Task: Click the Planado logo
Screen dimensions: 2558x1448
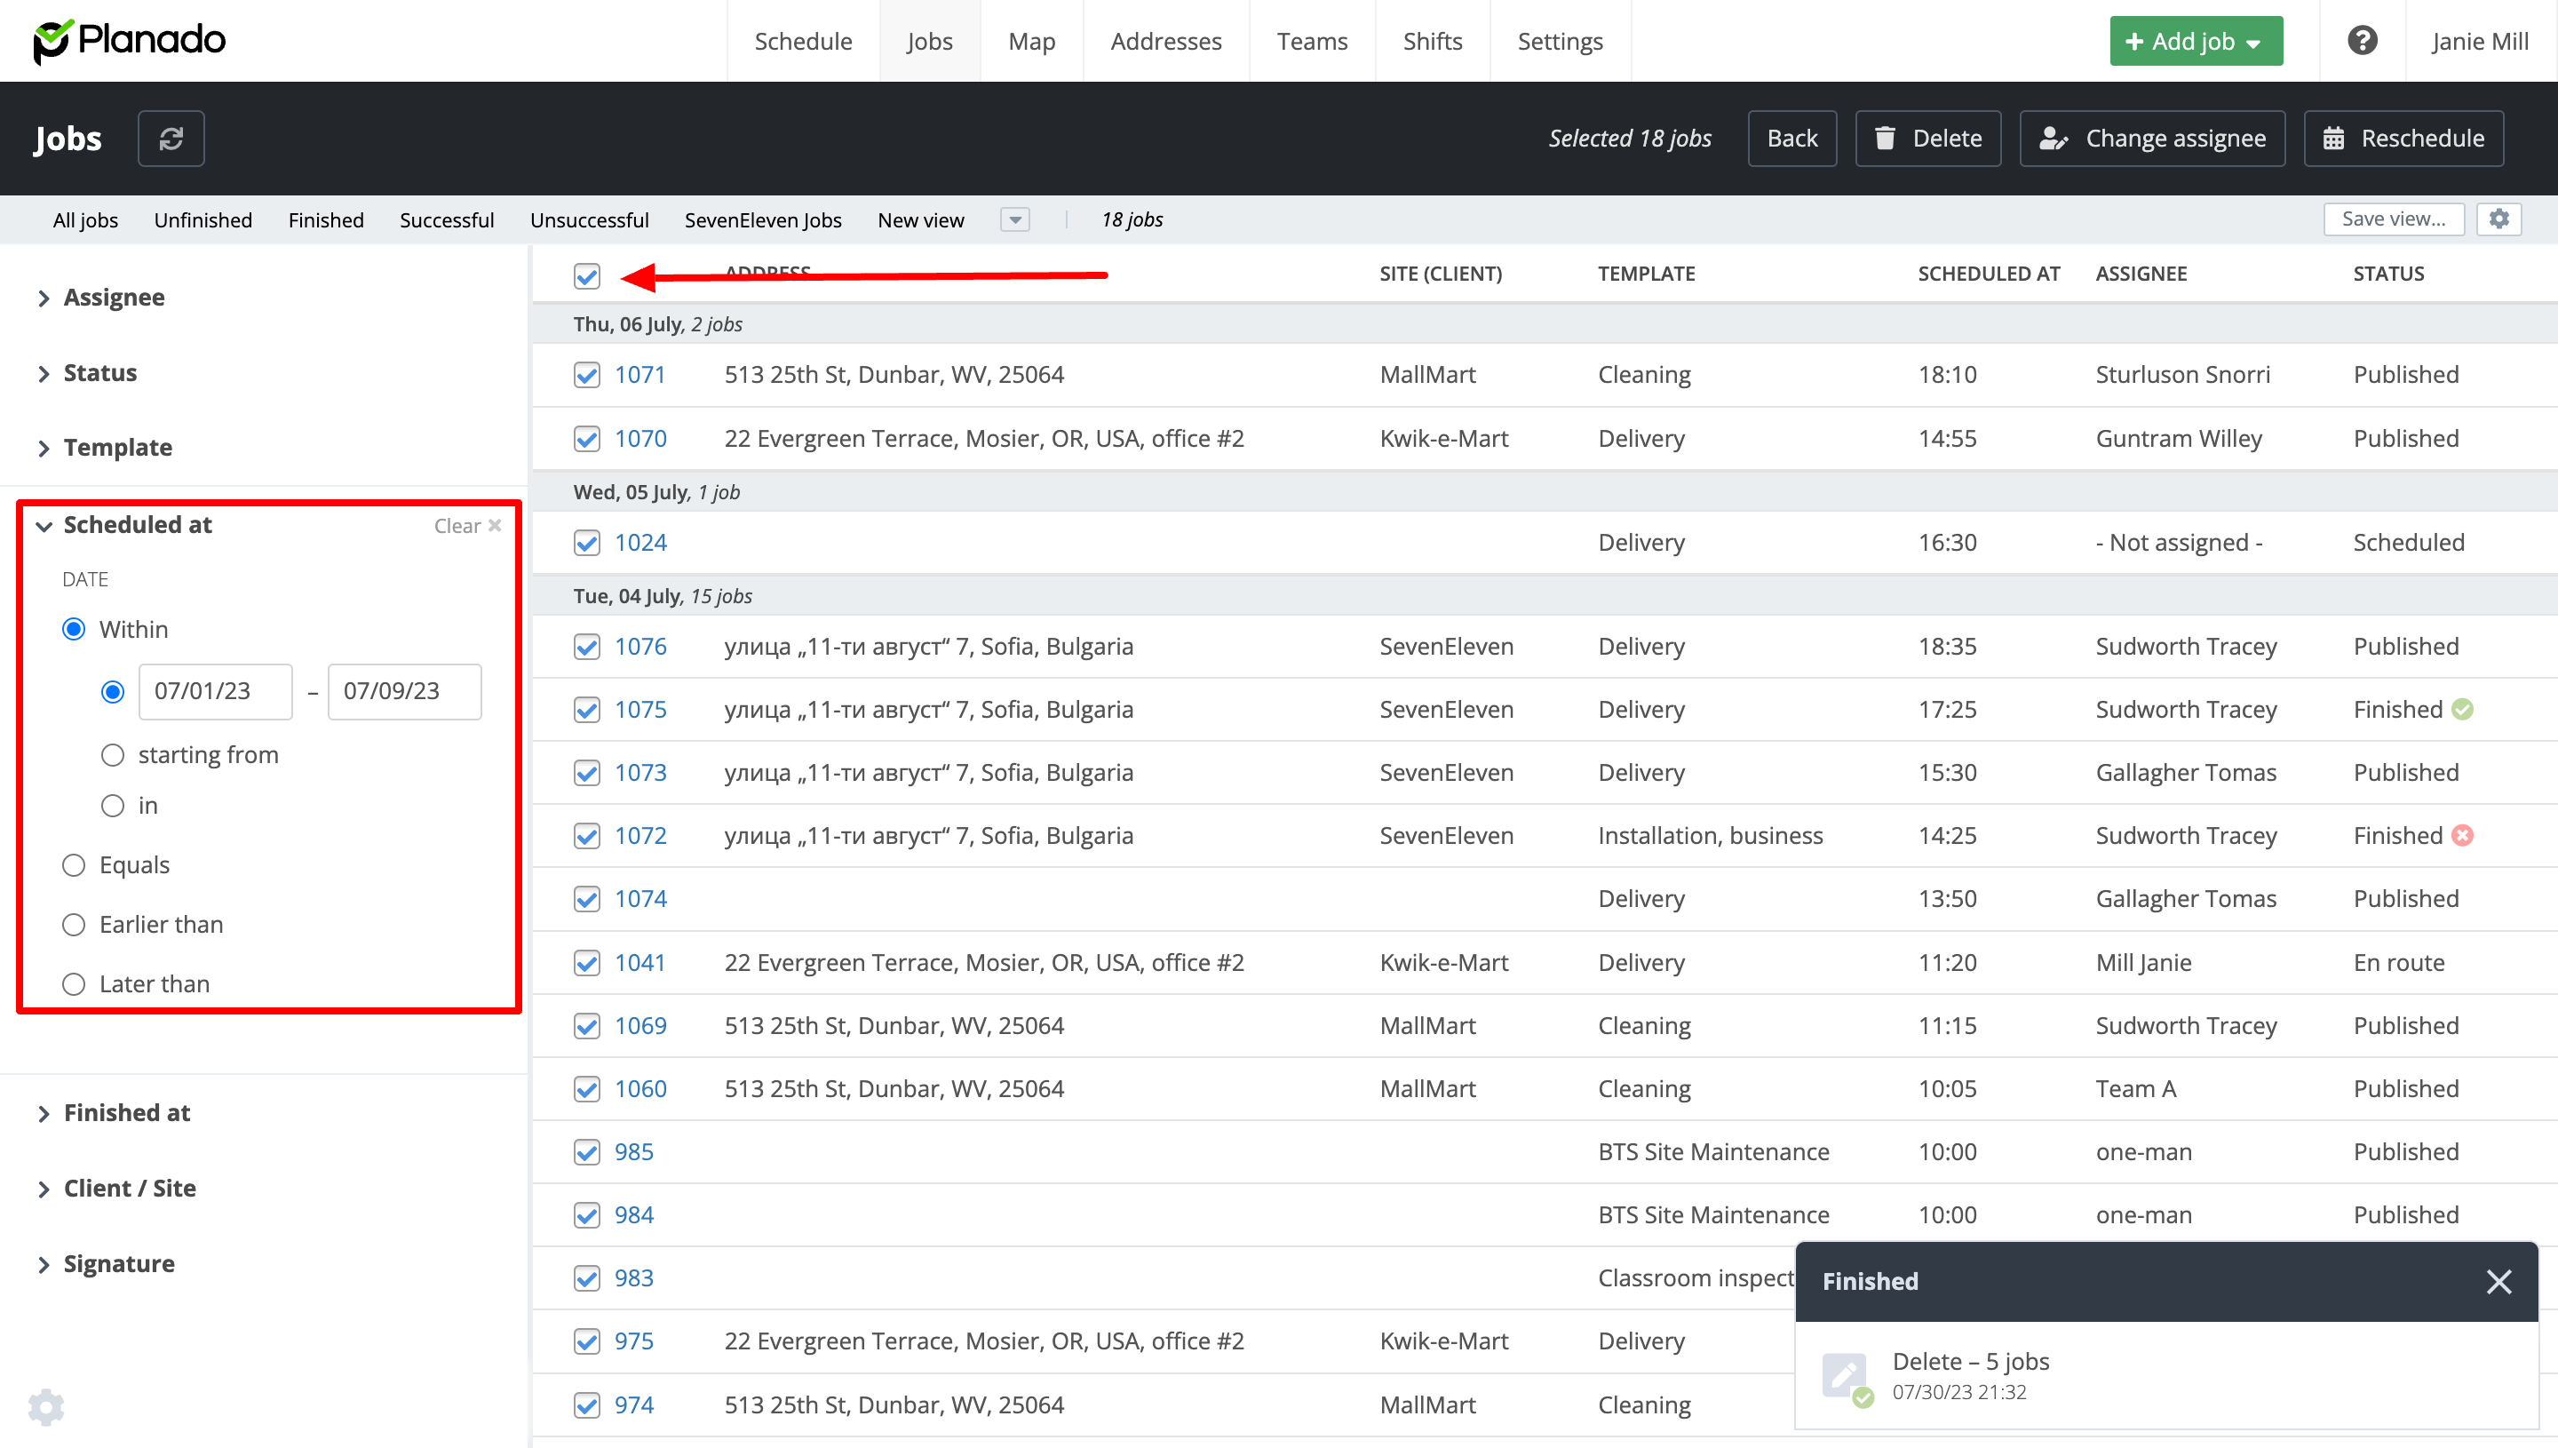Action: tap(131, 41)
